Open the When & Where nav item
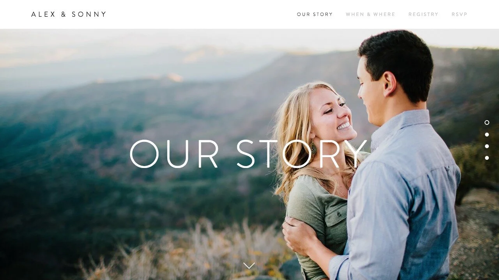The height and width of the screenshot is (280, 499). (370, 14)
